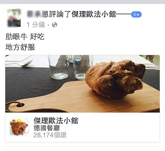Tap the wooden cutting board handle hole
Viewport: 165px width, 151px height.
[20, 105]
